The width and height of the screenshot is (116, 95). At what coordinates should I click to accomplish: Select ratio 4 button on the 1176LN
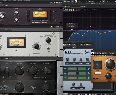tap(28, 20)
